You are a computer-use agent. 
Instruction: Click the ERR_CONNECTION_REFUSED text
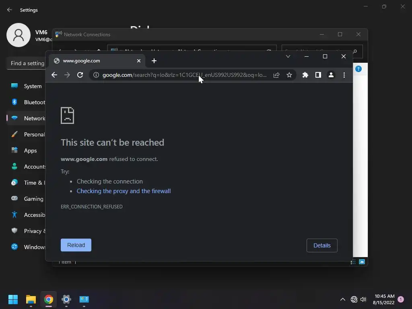[x=92, y=206]
